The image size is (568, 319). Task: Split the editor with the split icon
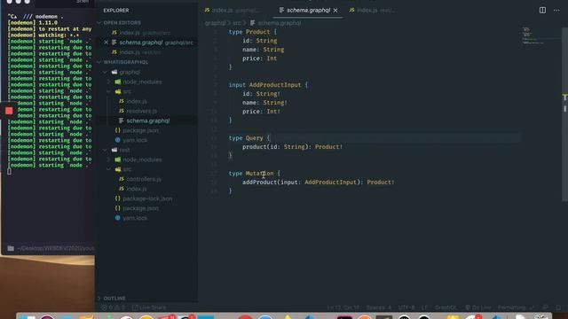542,11
